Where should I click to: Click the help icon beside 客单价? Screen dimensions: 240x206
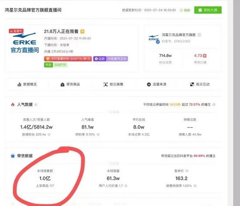coord(187,171)
